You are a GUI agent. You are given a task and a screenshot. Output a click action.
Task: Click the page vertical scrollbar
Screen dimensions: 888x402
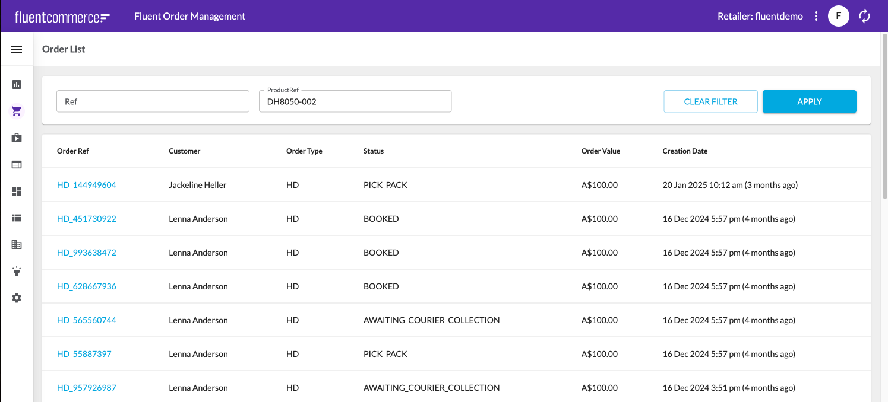pos(884,119)
